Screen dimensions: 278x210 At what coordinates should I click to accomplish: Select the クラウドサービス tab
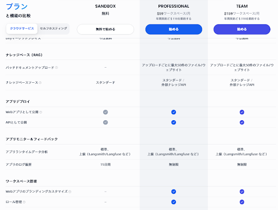tap(22, 29)
